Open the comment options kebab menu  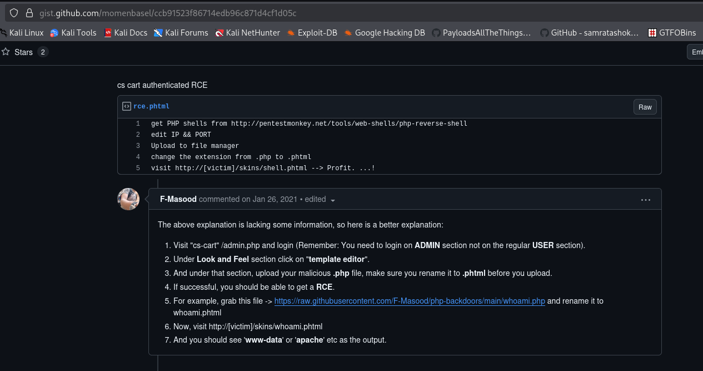[x=646, y=199]
